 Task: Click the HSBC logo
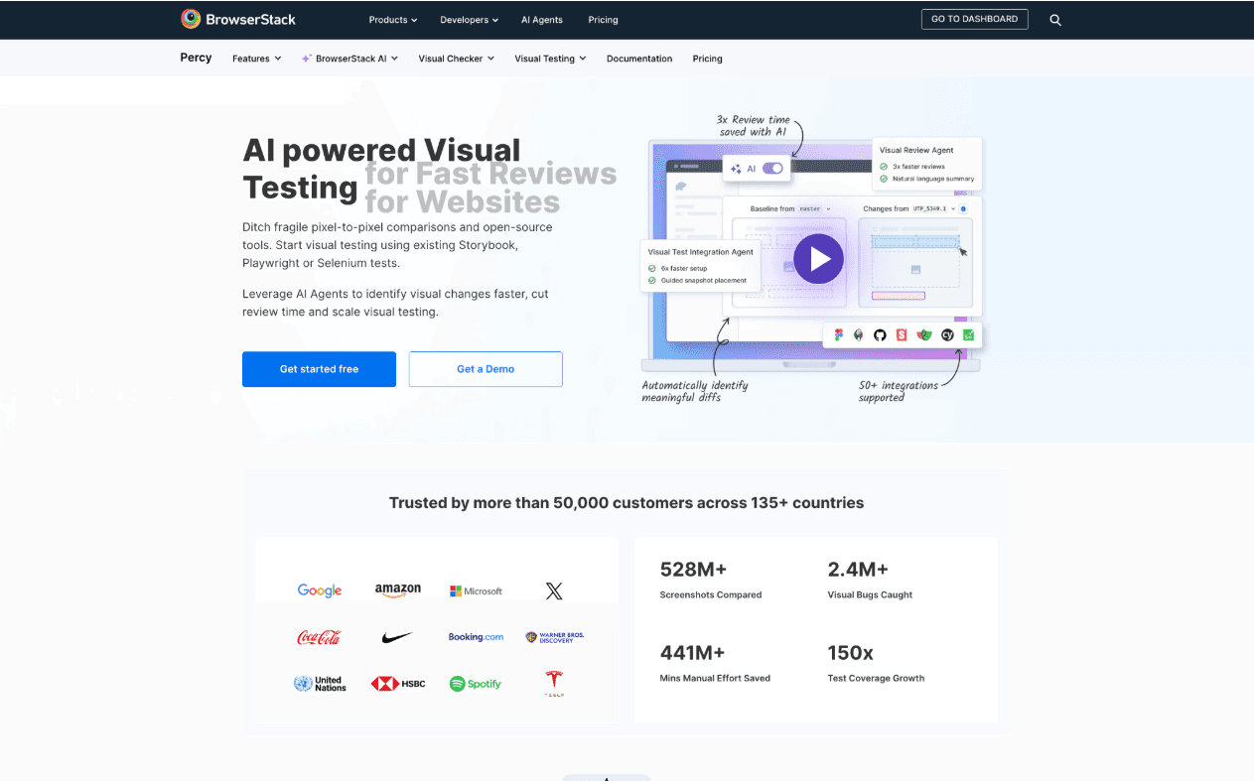coord(398,684)
